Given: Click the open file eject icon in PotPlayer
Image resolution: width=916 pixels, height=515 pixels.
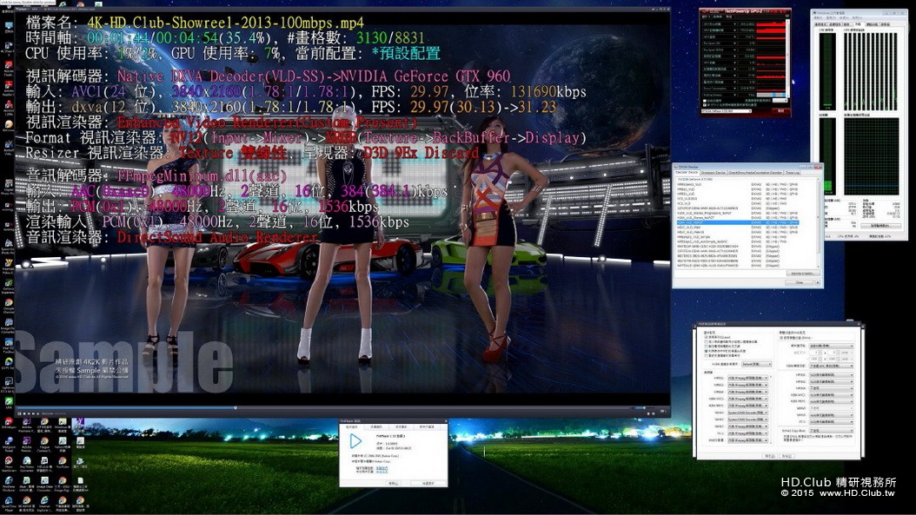Looking at the screenshot, I should [38, 413].
